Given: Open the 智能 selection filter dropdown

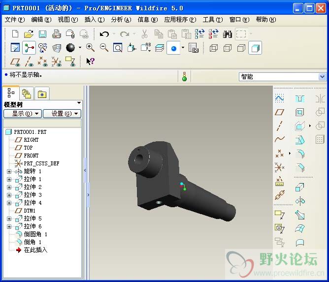Looking at the screenshot, I should (322, 77).
